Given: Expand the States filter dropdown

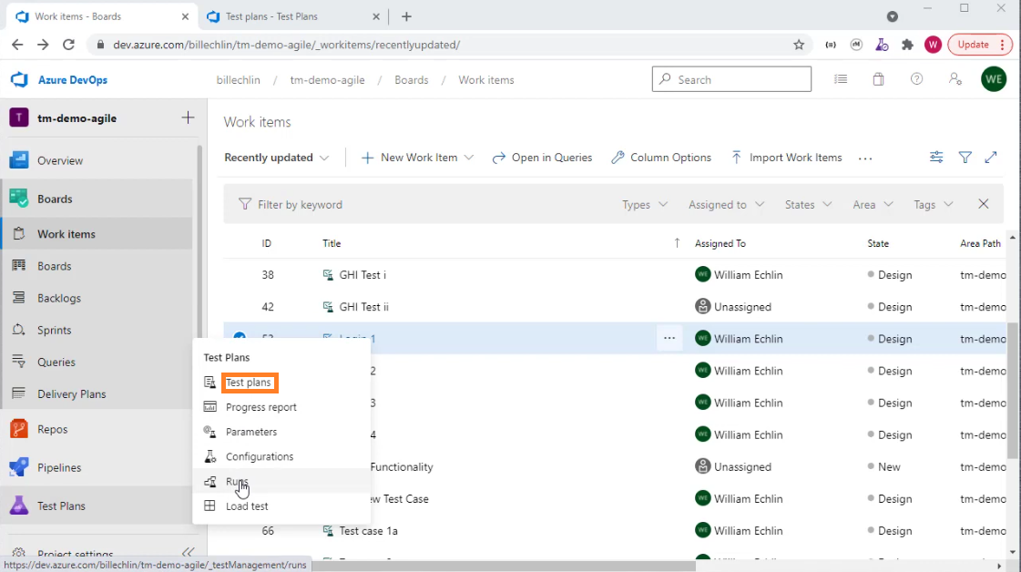Looking at the screenshot, I should click(806, 204).
